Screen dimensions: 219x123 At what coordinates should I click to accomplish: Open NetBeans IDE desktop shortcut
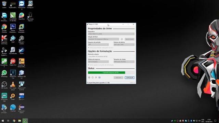(22, 74)
